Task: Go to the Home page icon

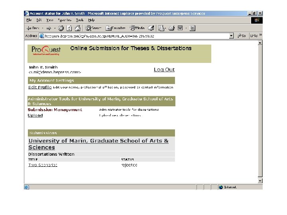Action: click(x=78, y=28)
